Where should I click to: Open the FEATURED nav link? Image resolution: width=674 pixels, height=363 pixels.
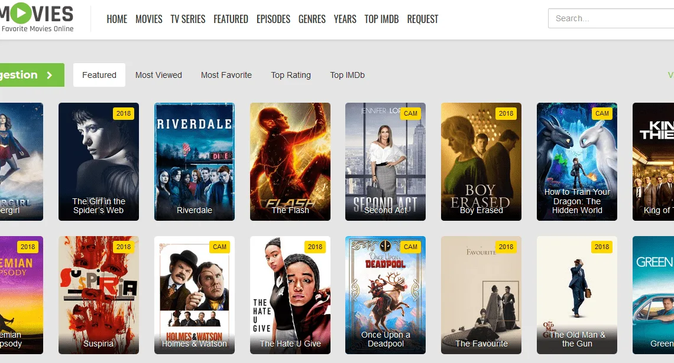click(231, 19)
